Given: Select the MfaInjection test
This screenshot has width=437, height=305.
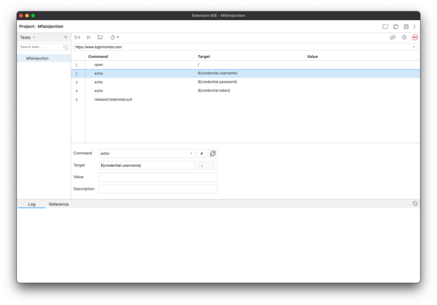Looking at the screenshot, I should click(44, 58).
